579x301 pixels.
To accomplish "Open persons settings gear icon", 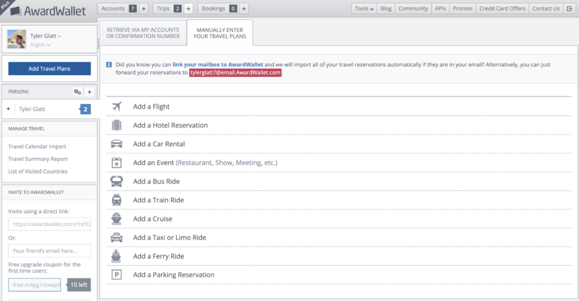I will click(x=77, y=92).
